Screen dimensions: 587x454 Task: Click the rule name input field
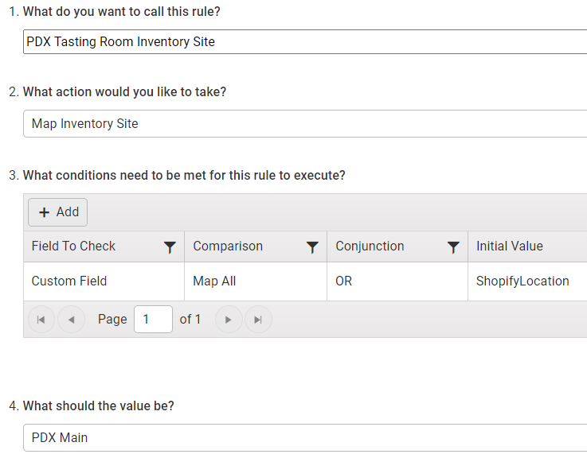pos(305,42)
